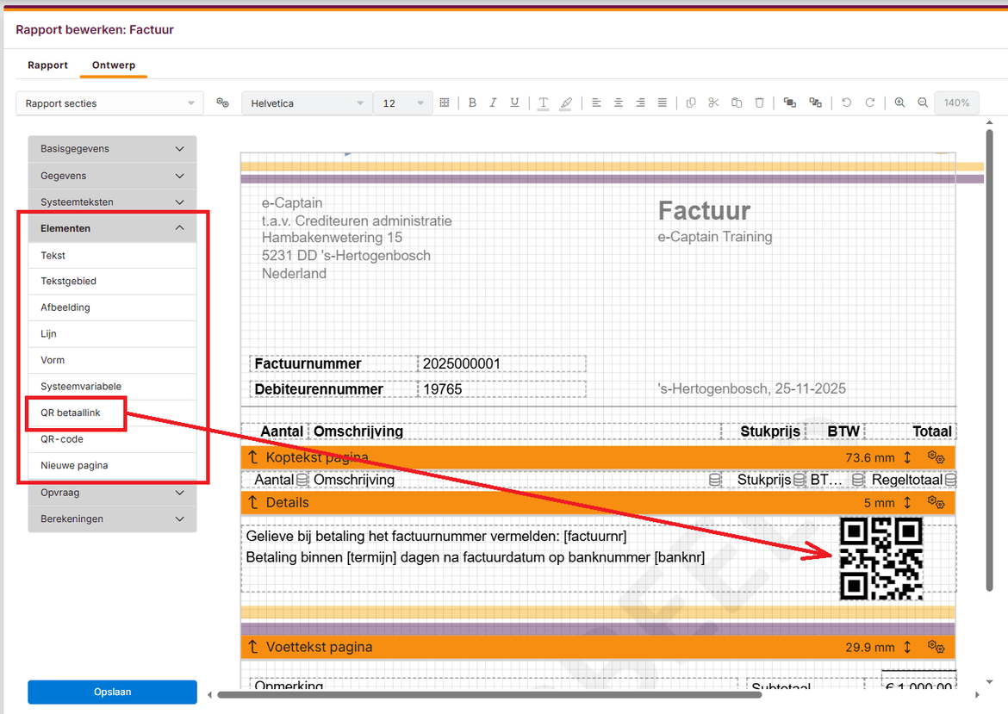
Task: Toggle bold formatting in the toolbar
Action: [x=472, y=103]
